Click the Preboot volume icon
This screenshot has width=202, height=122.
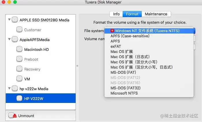coord(19,59)
